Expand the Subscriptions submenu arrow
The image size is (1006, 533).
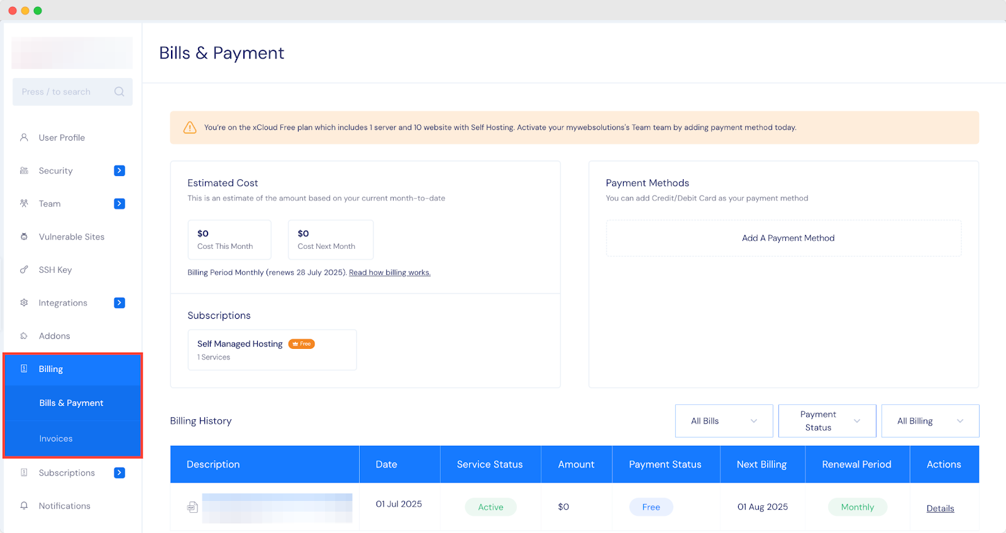point(119,473)
